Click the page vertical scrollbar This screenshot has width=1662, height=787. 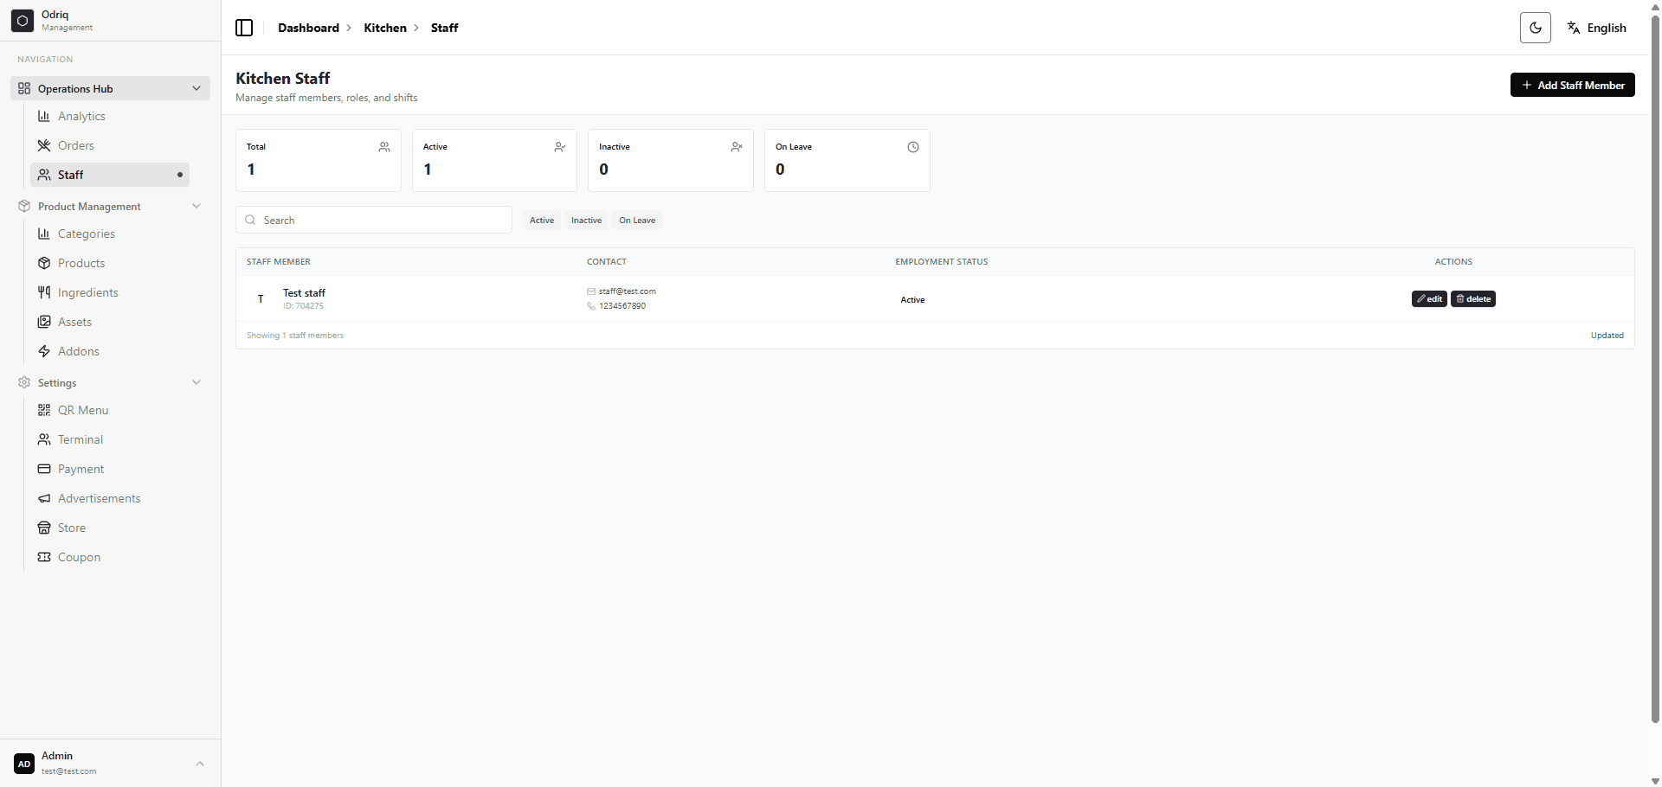(1655, 368)
